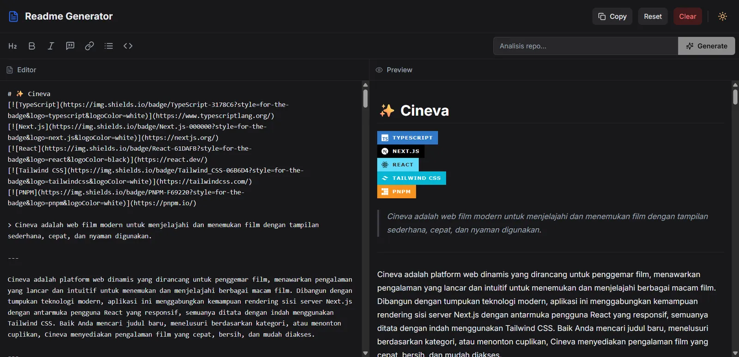The image size is (739, 357).
Task: Generate the readme with the Generate button
Action: [707, 46]
